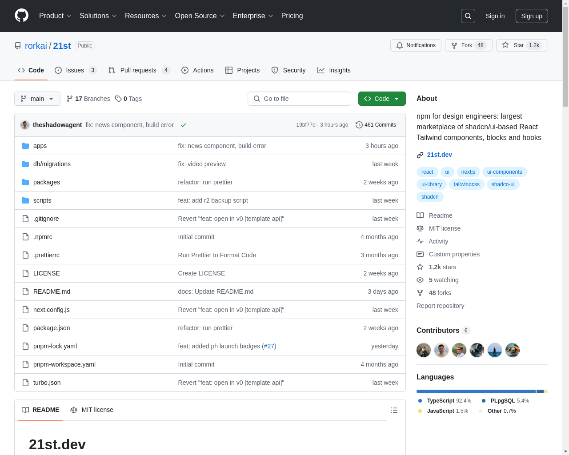Click the tailwindcss topic tag
This screenshot has width=569, height=455.
point(466,184)
